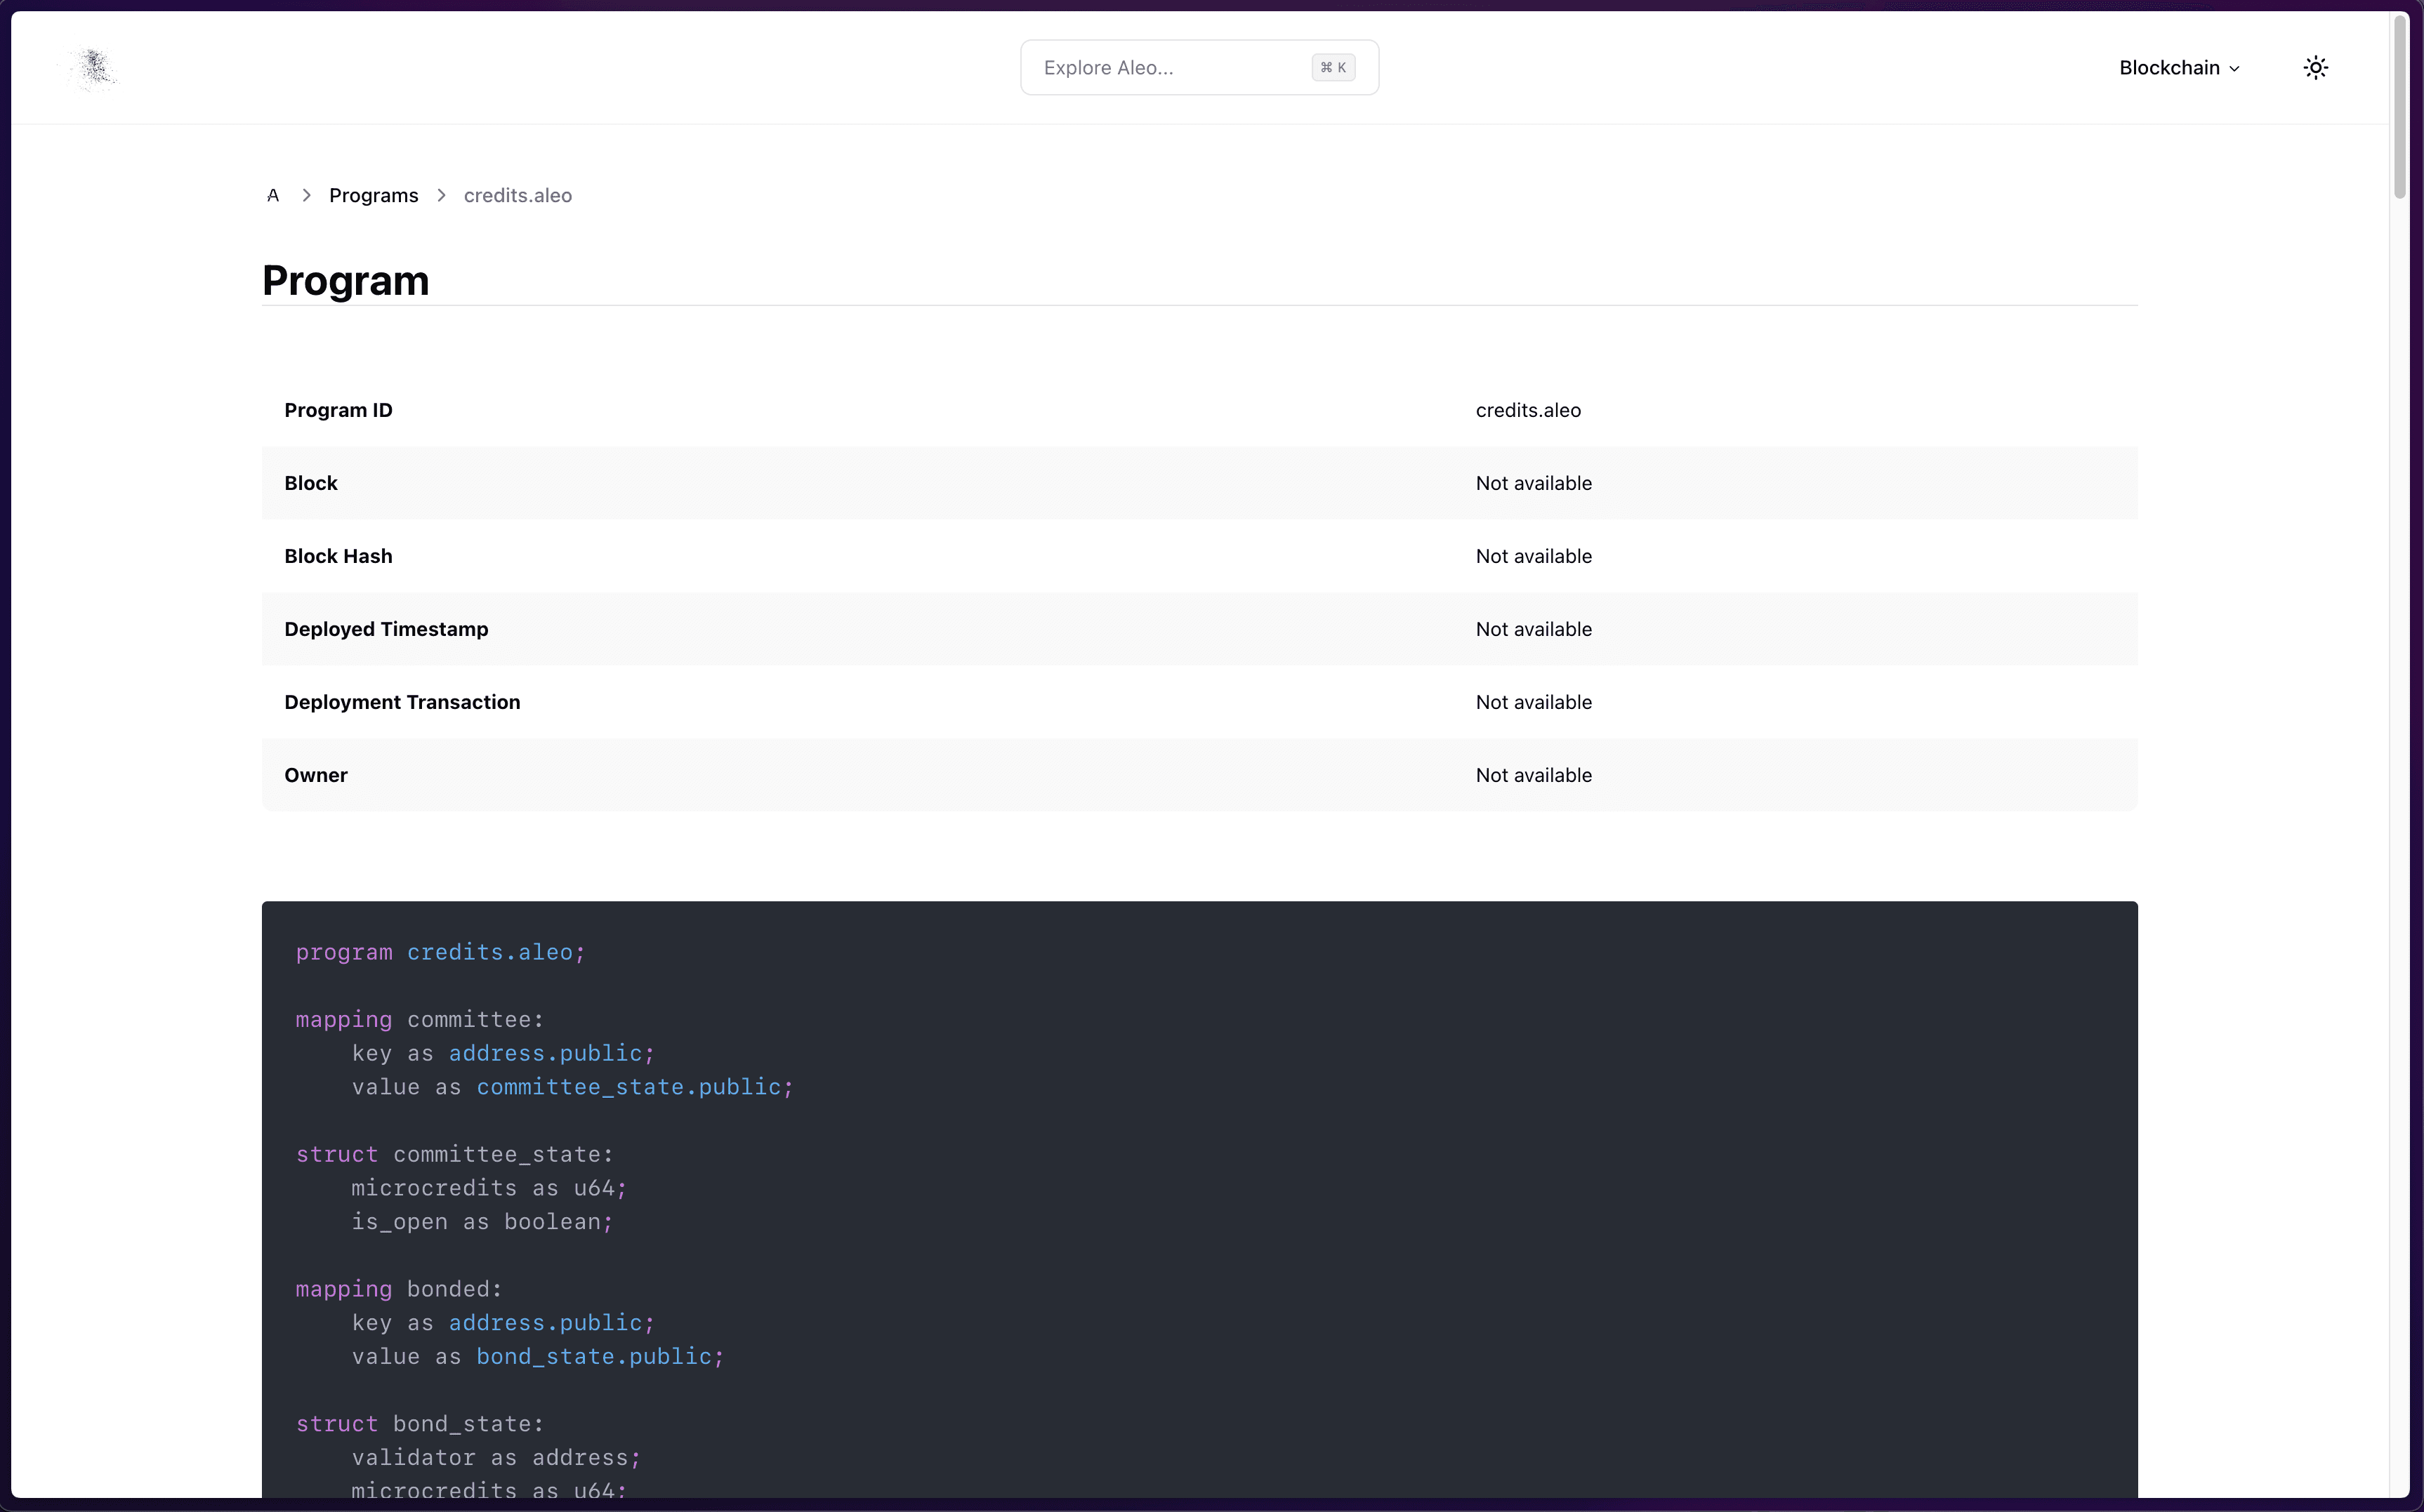
Task: Click 'is_open as boolean;' code line
Action: [x=482, y=1222]
